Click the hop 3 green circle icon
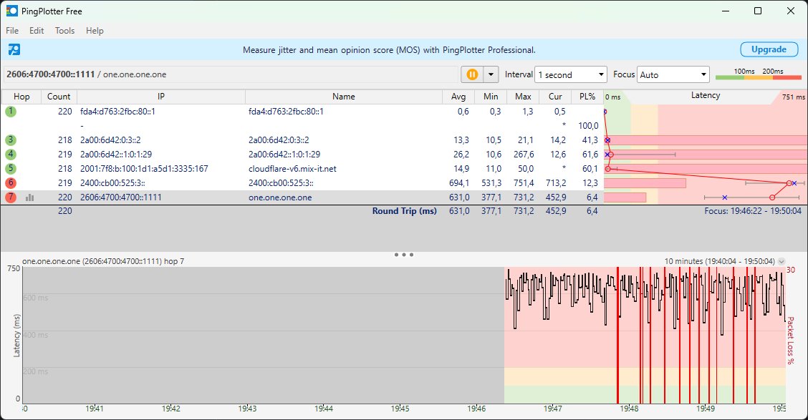 tap(11, 140)
